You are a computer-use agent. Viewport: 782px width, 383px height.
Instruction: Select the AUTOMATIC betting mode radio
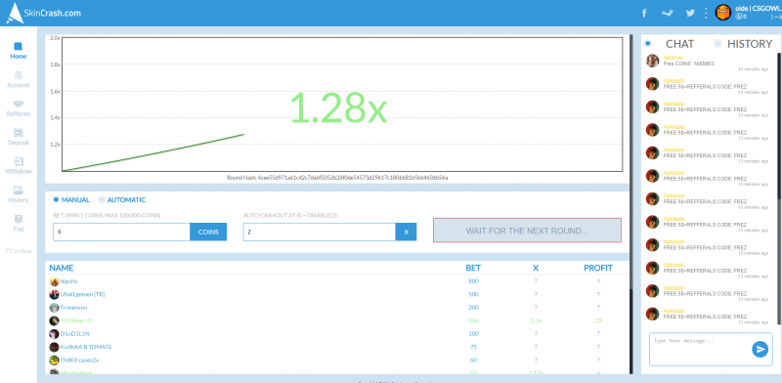pos(102,199)
